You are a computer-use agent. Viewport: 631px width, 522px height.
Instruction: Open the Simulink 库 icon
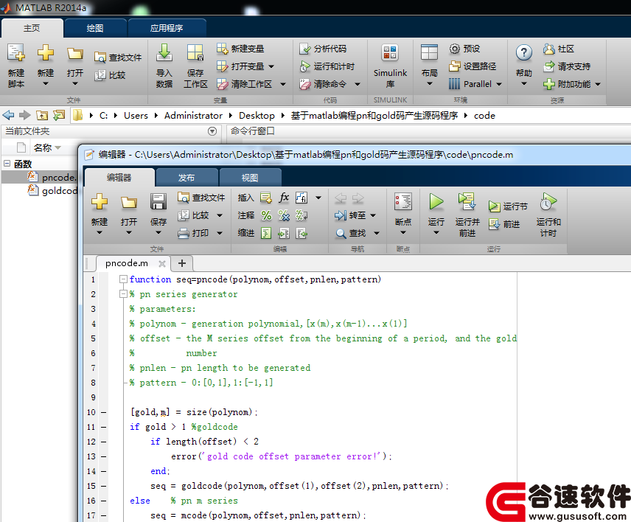coord(390,53)
